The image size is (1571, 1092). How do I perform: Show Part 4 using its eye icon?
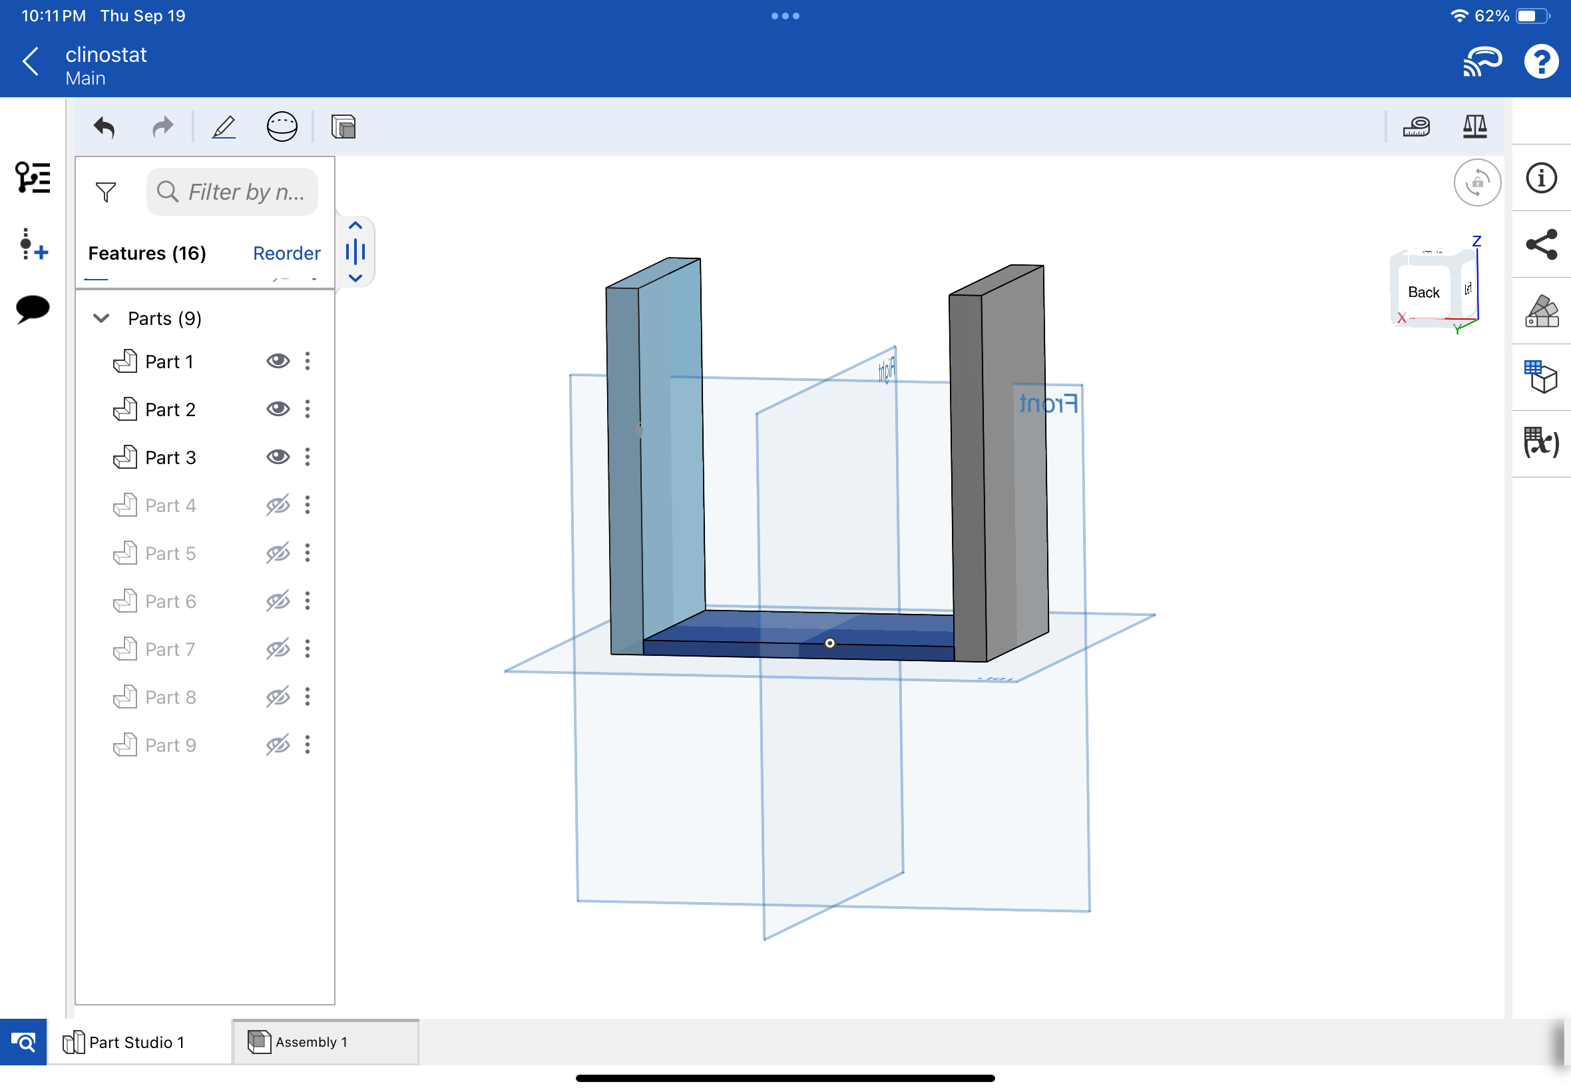[278, 505]
